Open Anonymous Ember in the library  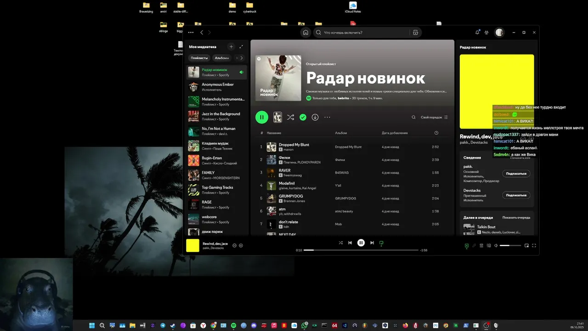pyautogui.click(x=217, y=87)
